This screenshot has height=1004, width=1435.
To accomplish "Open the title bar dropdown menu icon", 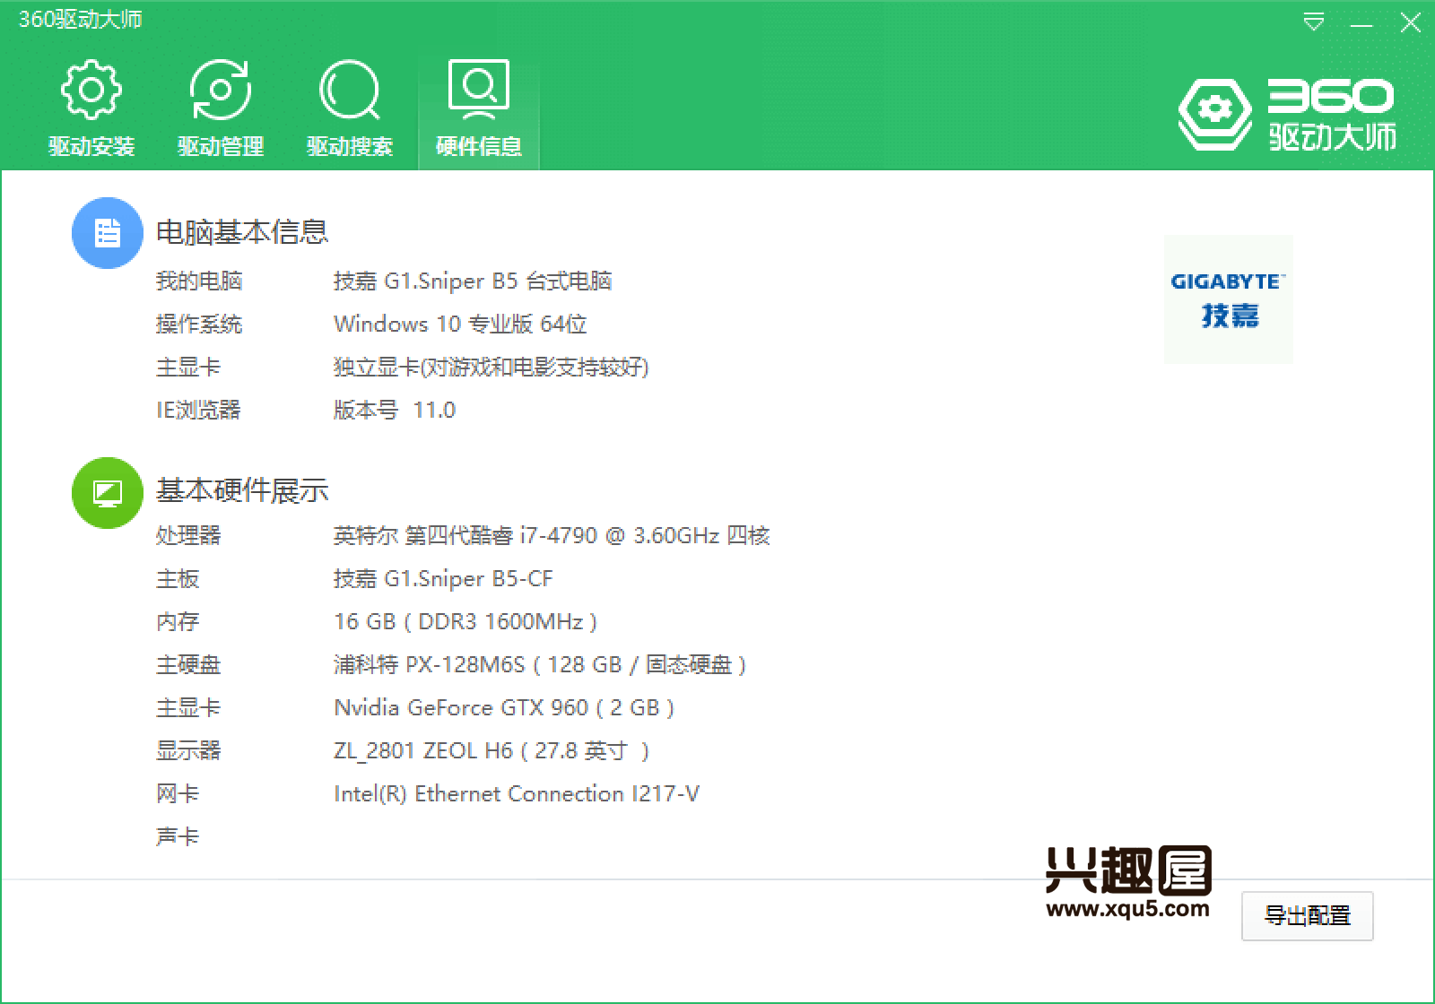I will [x=1314, y=22].
